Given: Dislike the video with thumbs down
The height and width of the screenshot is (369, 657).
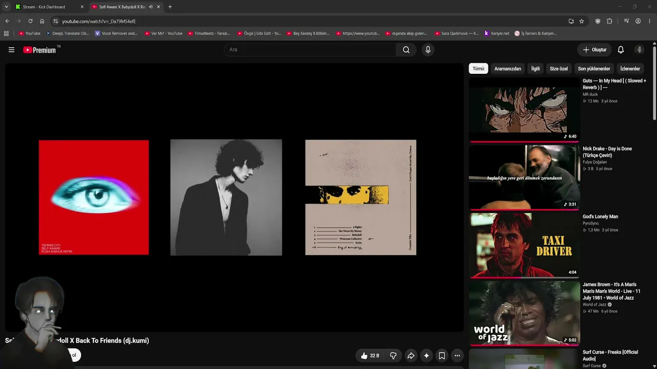Looking at the screenshot, I should pyautogui.click(x=393, y=356).
